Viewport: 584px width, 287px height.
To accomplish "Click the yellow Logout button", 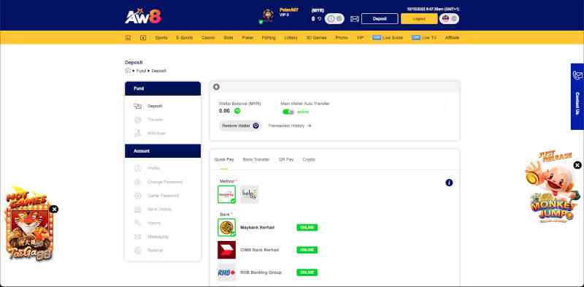I will 419,19.
